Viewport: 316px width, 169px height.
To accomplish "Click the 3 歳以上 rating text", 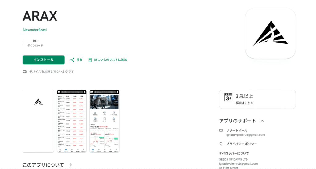I will (x=244, y=96).
